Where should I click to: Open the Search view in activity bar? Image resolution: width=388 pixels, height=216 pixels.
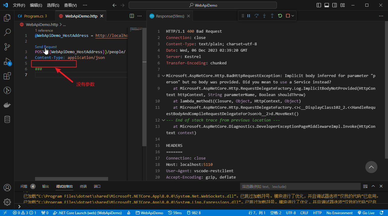[7, 32]
